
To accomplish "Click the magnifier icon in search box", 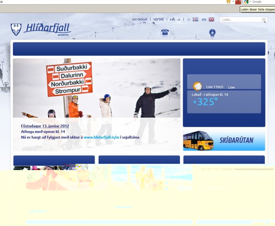I will [x=264, y=20].
